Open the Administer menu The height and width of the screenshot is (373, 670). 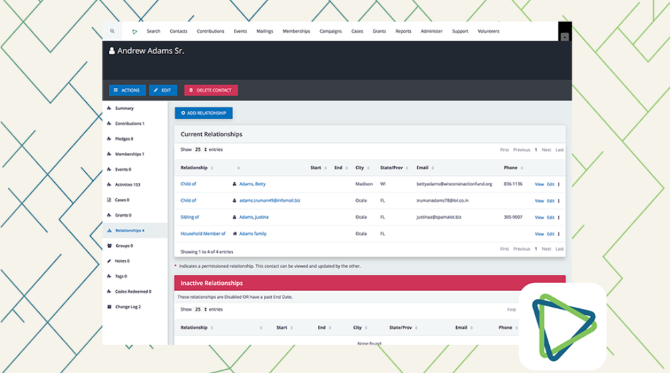(431, 31)
